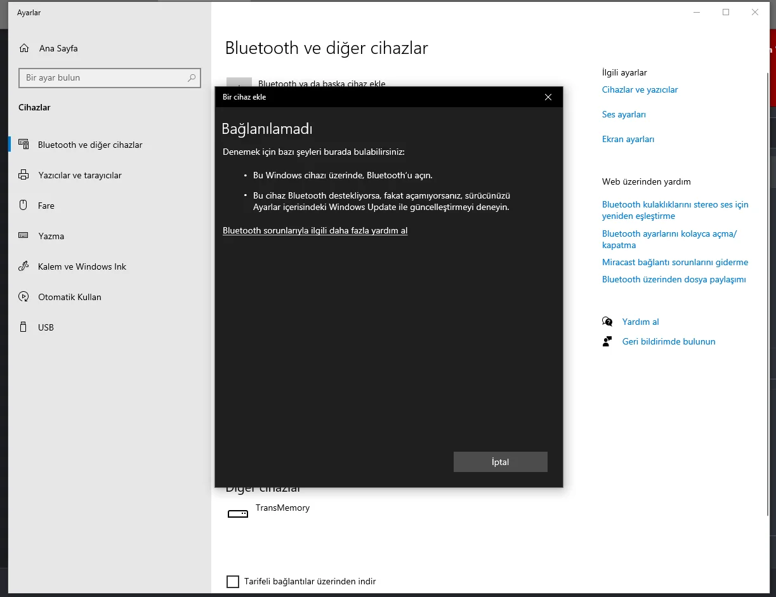Screen dimensions: 776x597
Task: Enable Tarifeli bağlantılar üzerinden indir checkbox
Action: (x=233, y=582)
